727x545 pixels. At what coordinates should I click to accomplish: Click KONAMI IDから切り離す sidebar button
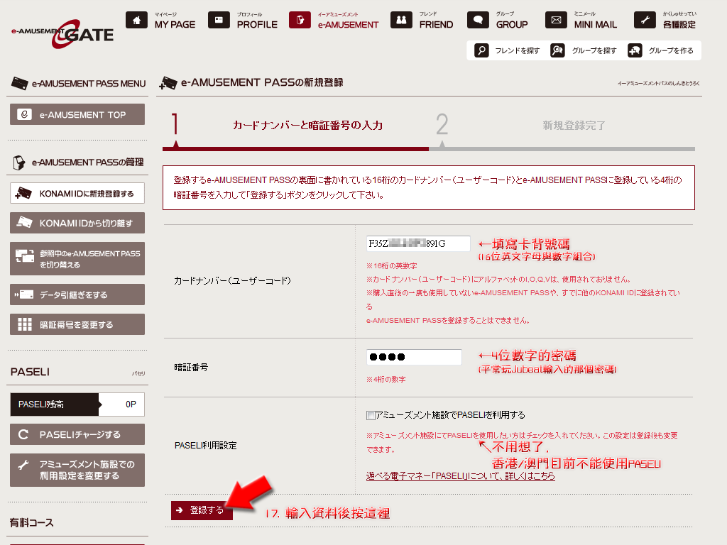(77, 223)
